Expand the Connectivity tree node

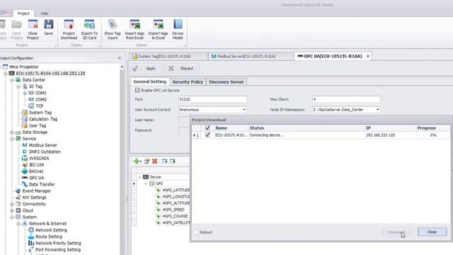pyautogui.click(x=12, y=204)
